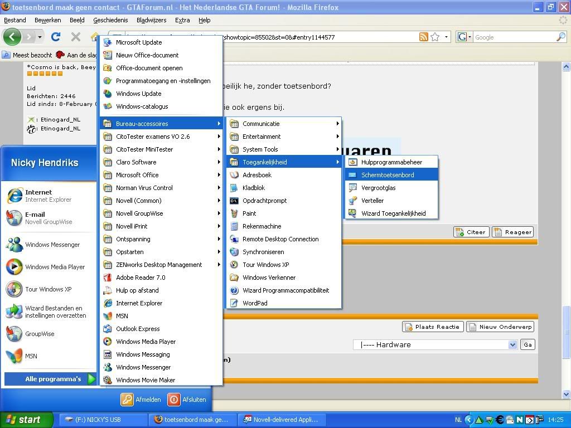Click Alle programma's in start menu

coord(50,379)
